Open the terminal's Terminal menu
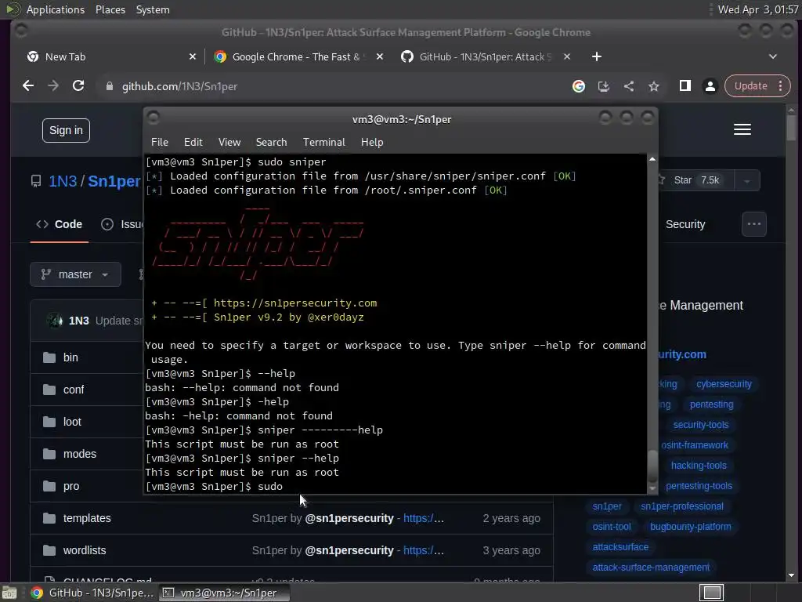 tap(323, 143)
